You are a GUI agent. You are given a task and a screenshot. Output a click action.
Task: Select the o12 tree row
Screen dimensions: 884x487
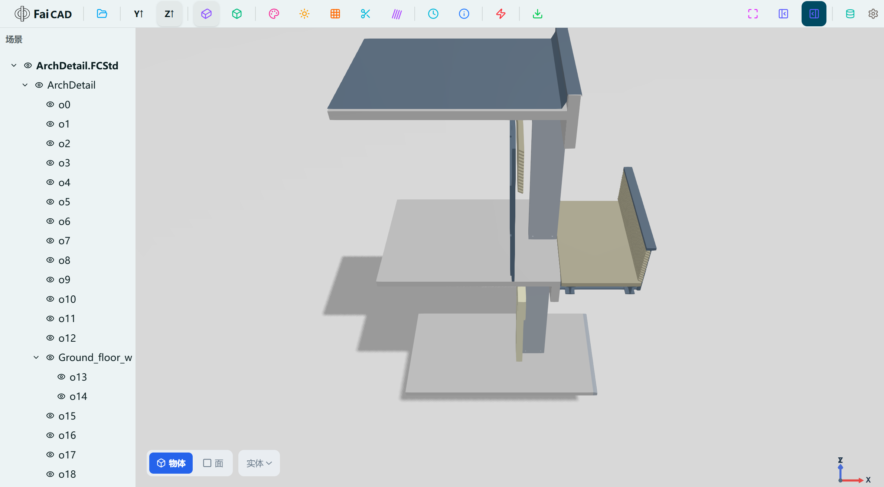[x=68, y=338]
